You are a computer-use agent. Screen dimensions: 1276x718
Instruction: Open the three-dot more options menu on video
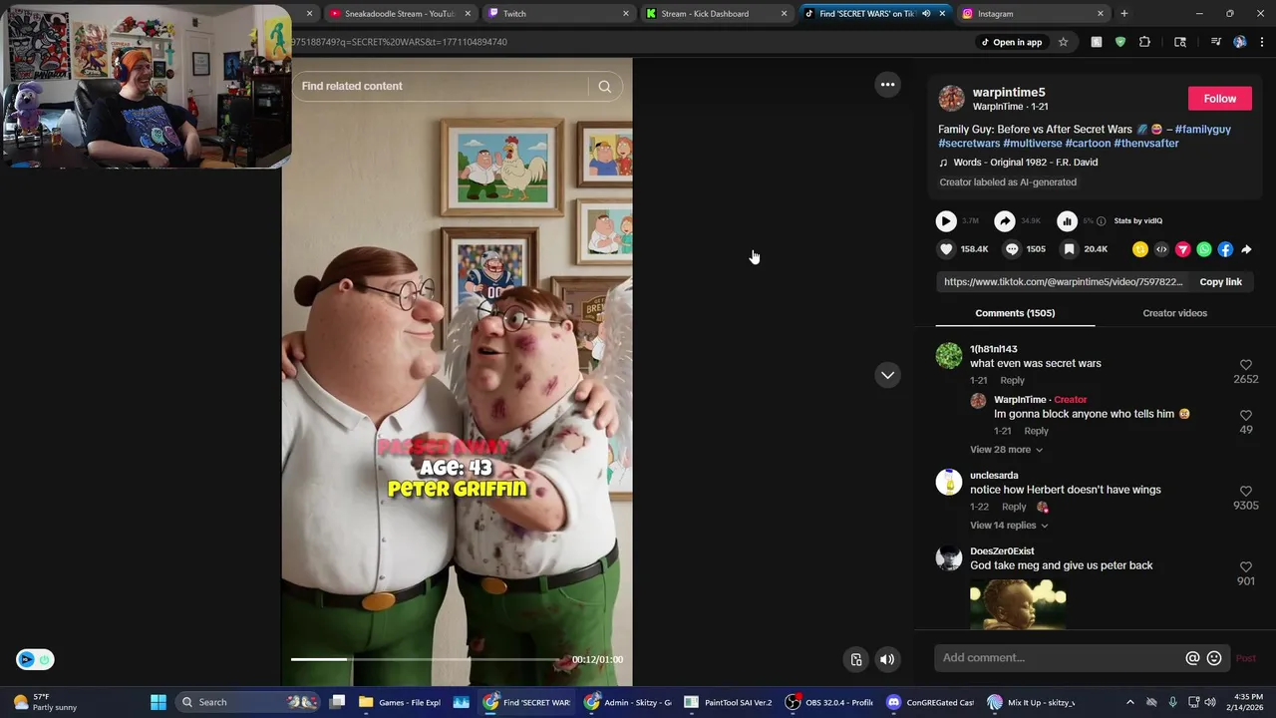coord(887,85)
